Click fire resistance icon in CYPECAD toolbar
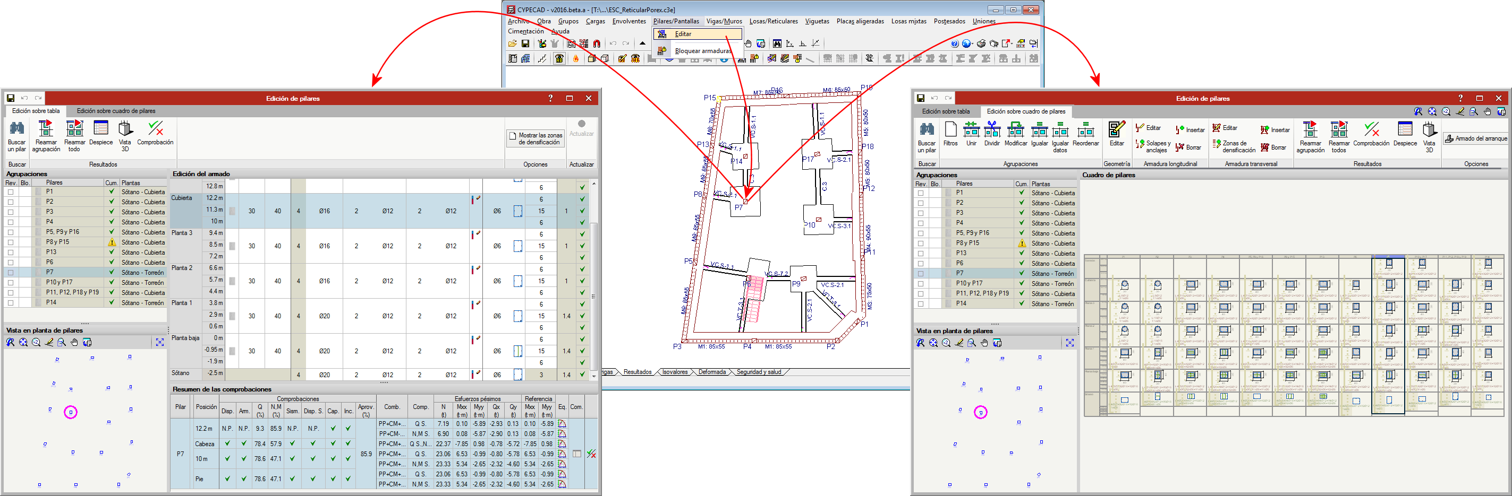This screenshot has width=1512, height=496. click(x=576, y=59)
